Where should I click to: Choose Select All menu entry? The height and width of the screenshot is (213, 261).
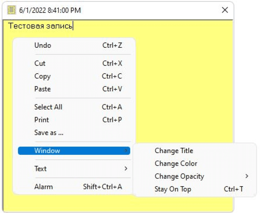[48, 107]
